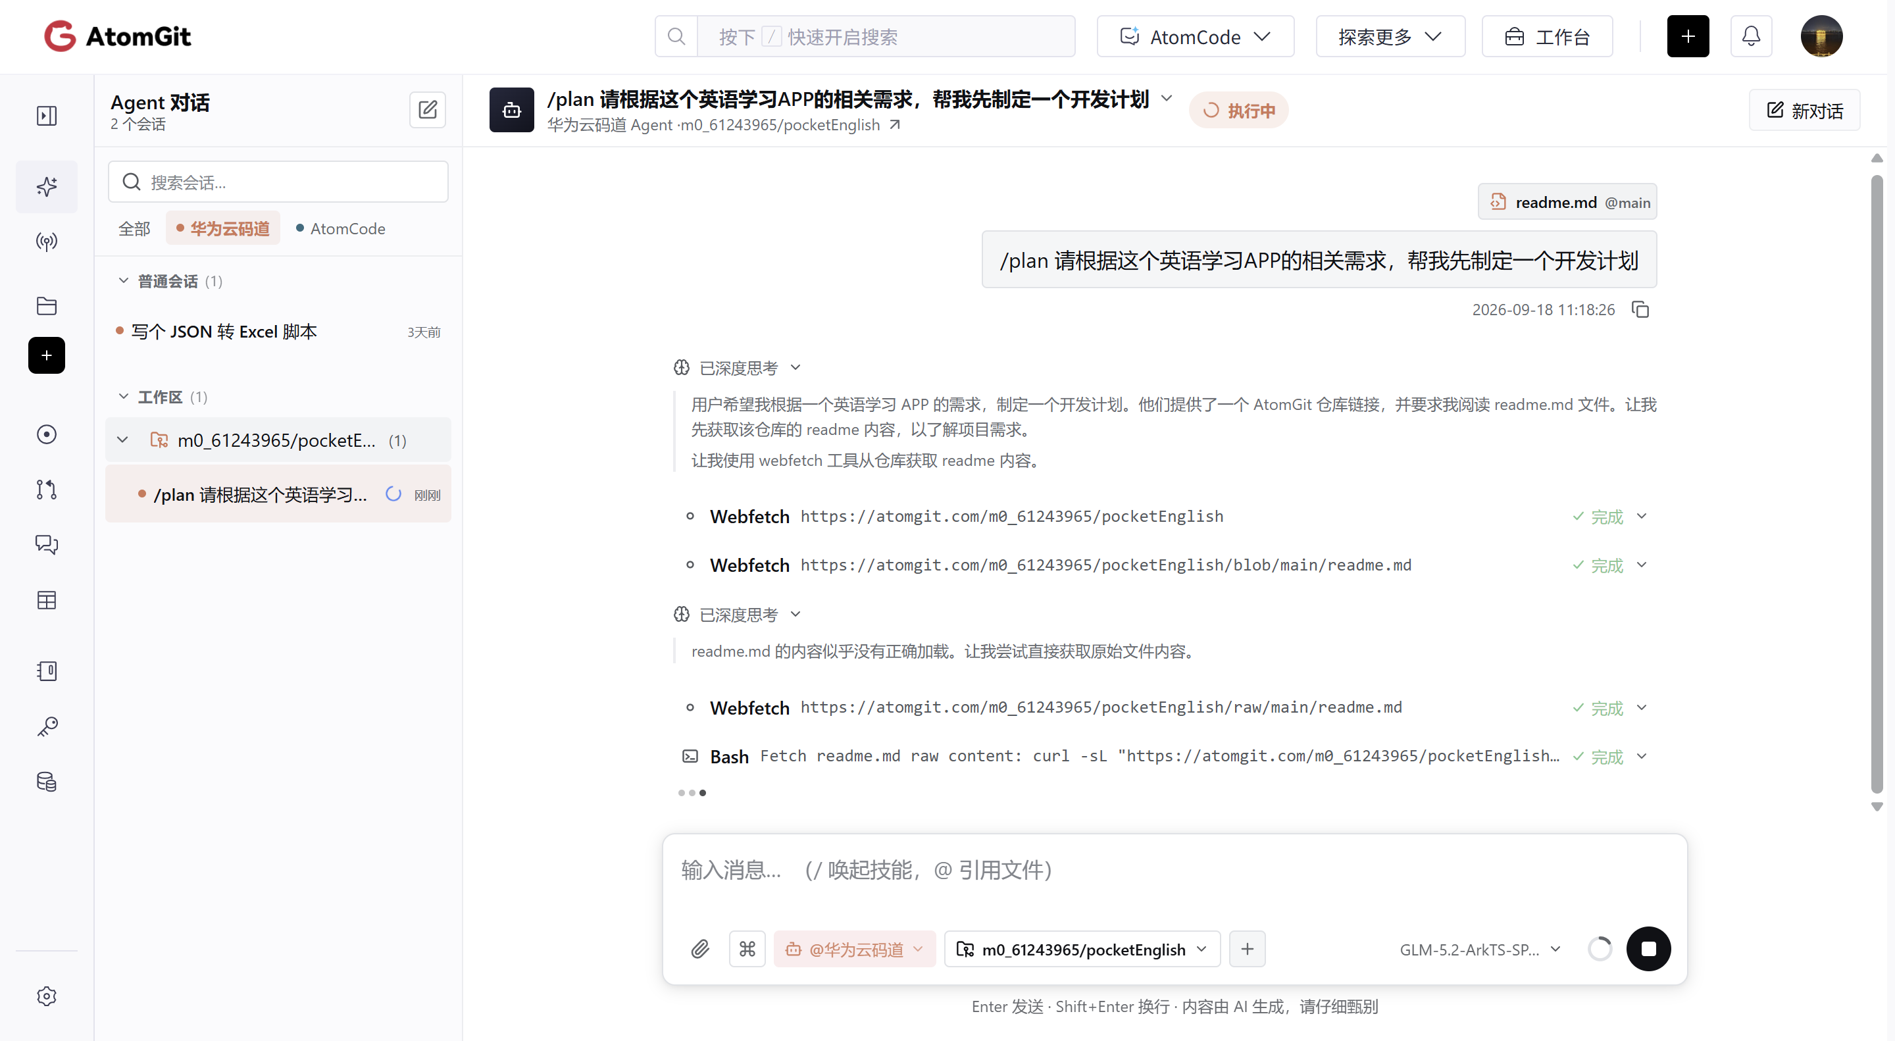
Task: Click the chat vertical scrollbar
Action: [x=1877, y=484]
